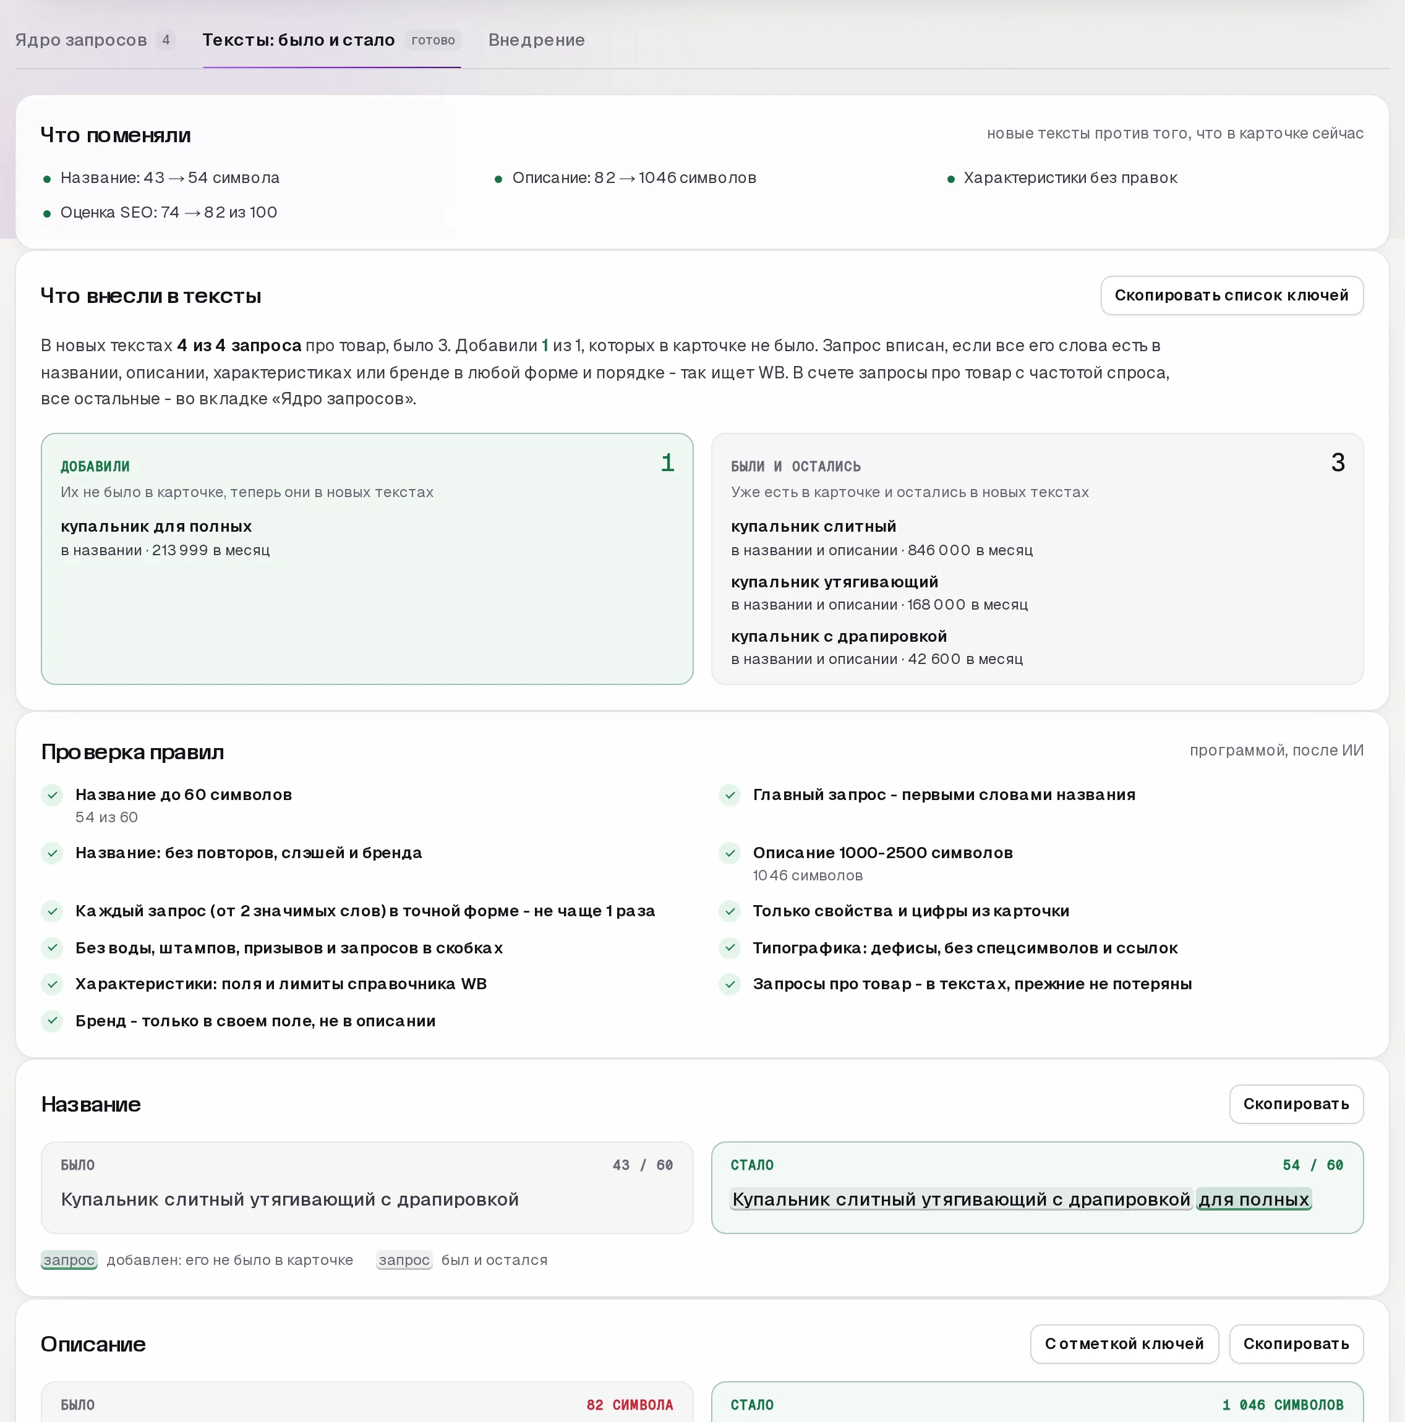Click check icon for Характеристики: поля и лимиты

(53, 984)
